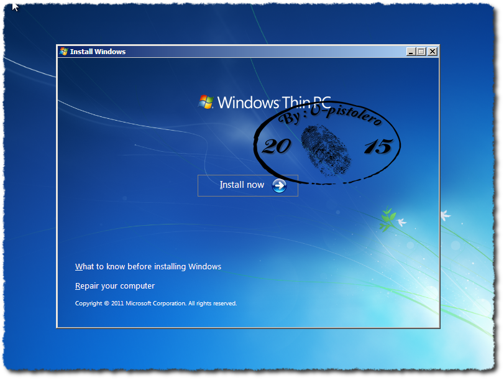
Task: Click the Install Windows title bar icon
Action: (63, 52)
